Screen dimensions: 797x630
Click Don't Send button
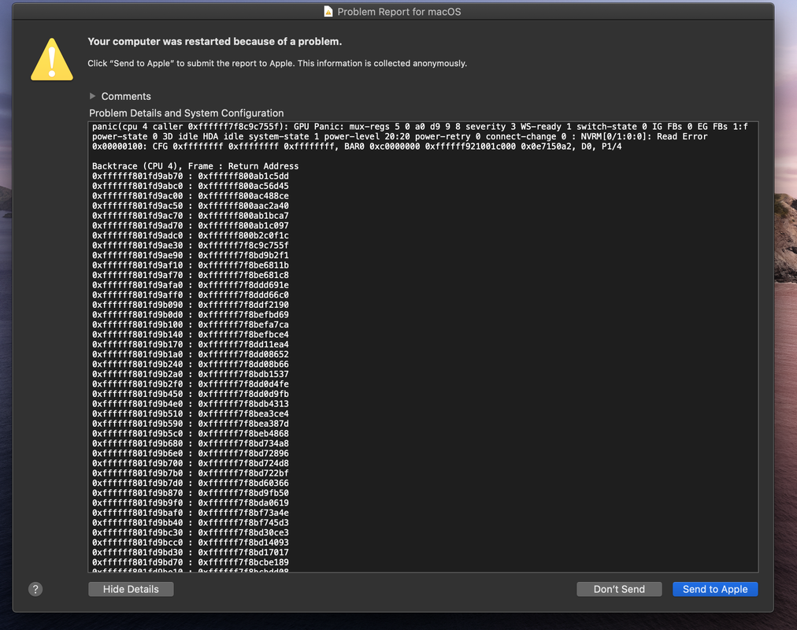pos(619,589)
